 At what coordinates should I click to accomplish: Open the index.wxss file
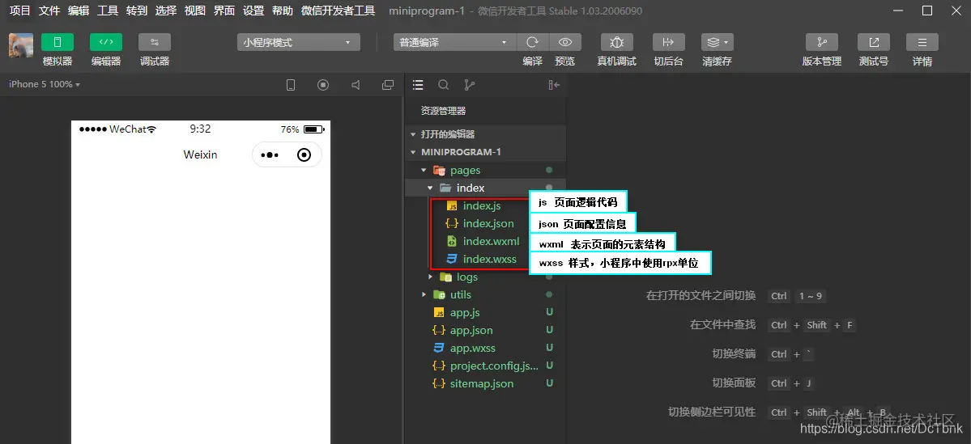[x=489, y=259]
